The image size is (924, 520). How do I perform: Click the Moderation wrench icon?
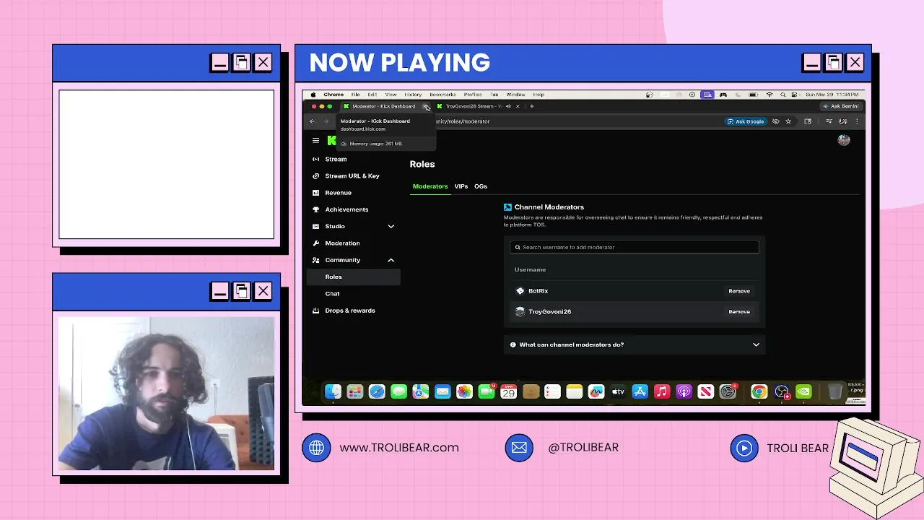click(x=315, y=243)
